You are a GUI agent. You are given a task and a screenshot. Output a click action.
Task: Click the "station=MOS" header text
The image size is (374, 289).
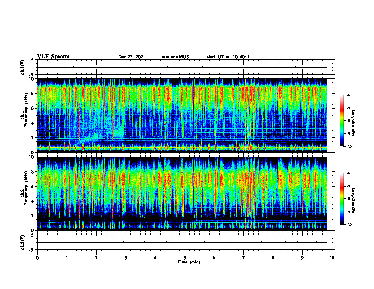176,57
